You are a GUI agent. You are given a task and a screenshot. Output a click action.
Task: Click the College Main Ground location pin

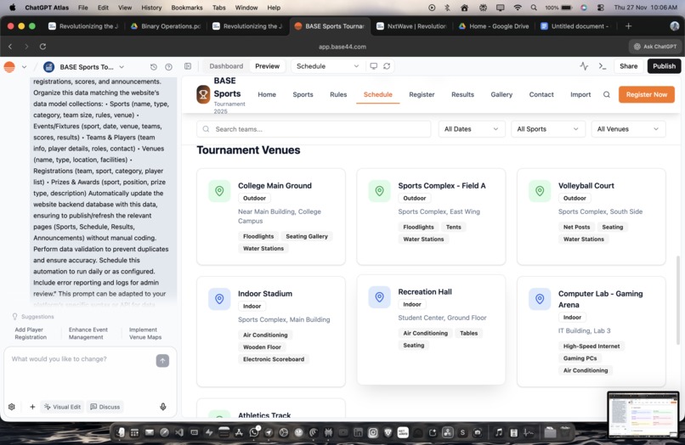click(219, 191)
